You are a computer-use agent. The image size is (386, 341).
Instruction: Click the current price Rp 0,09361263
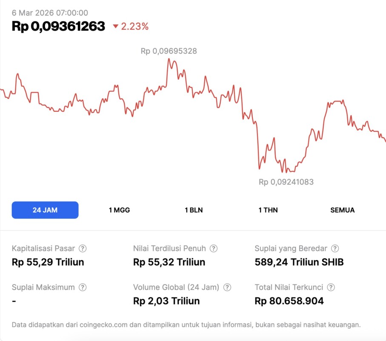click(58, 26)
